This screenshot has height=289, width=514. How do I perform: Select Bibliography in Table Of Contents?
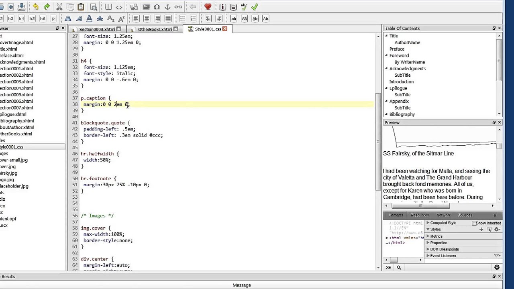(402, 114)
